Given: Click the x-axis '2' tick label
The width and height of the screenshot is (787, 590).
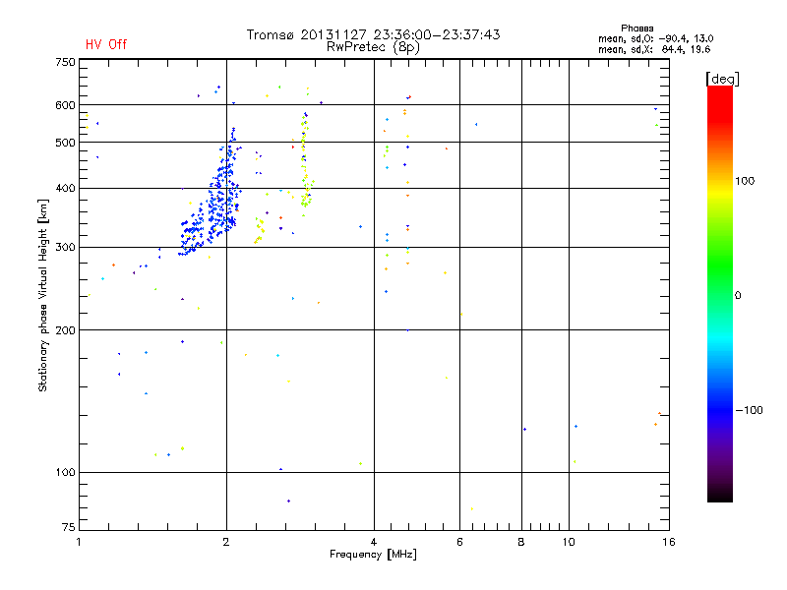Looking at the screenshot, I should (x=226, y=542).
